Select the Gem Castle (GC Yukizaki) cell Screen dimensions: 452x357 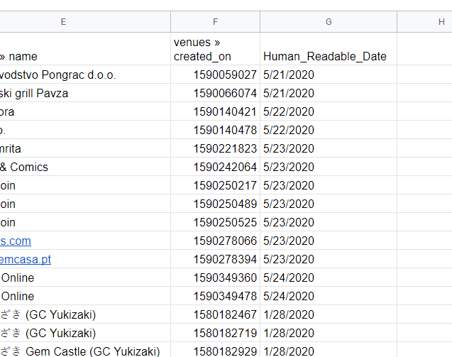coord(85,350)
